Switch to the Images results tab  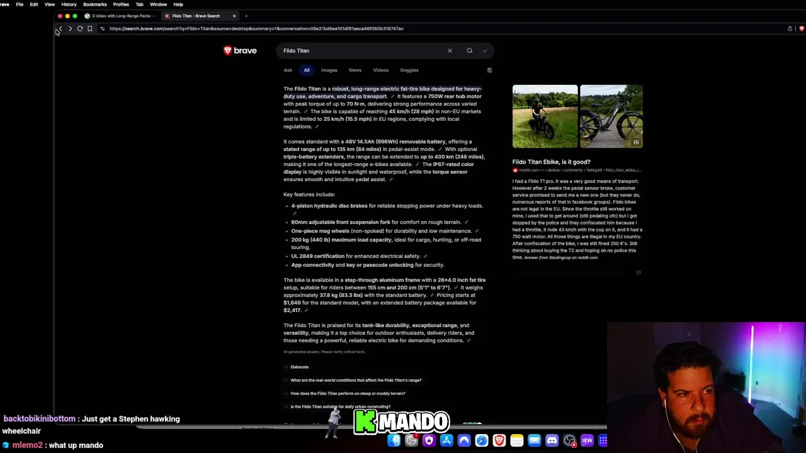[329, 70]
